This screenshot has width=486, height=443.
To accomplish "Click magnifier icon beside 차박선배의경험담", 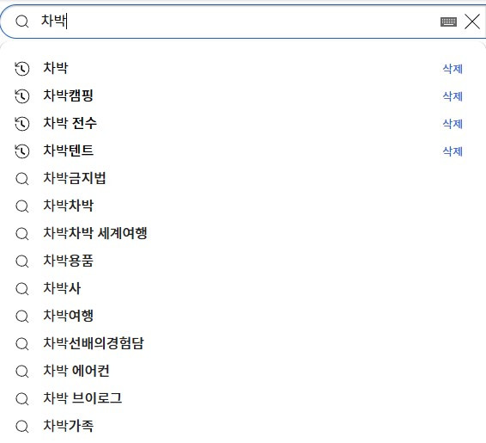I will 22,344.
